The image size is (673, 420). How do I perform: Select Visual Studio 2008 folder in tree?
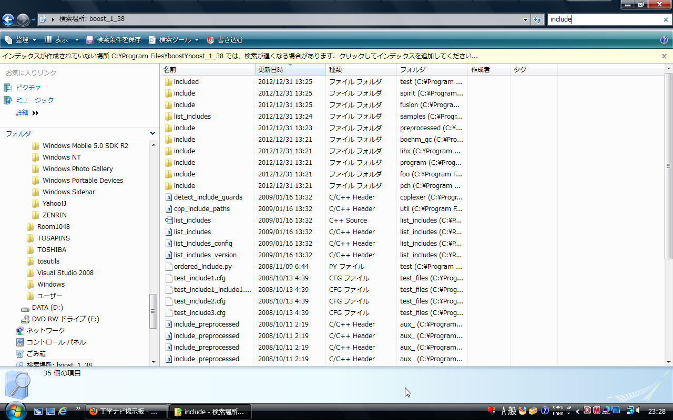click(x=65, y=273)
